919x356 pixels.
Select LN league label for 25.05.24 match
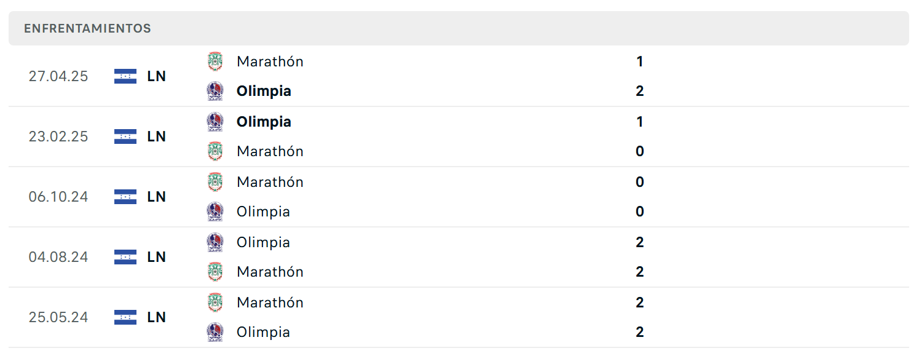pos(157,317)
